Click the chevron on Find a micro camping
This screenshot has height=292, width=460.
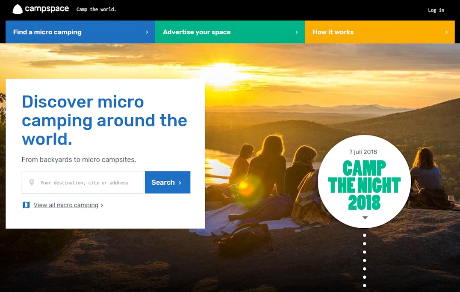(x=147, y=32)
